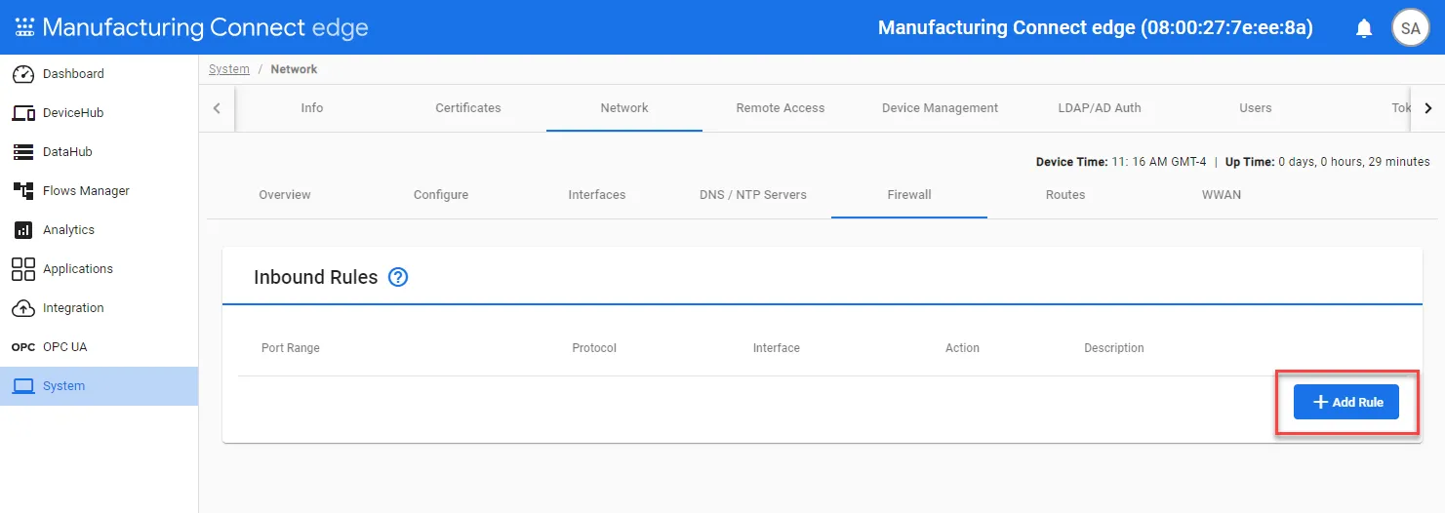
Task: Click the Network breadcrumb text
Action: click(x=294, y=69)
